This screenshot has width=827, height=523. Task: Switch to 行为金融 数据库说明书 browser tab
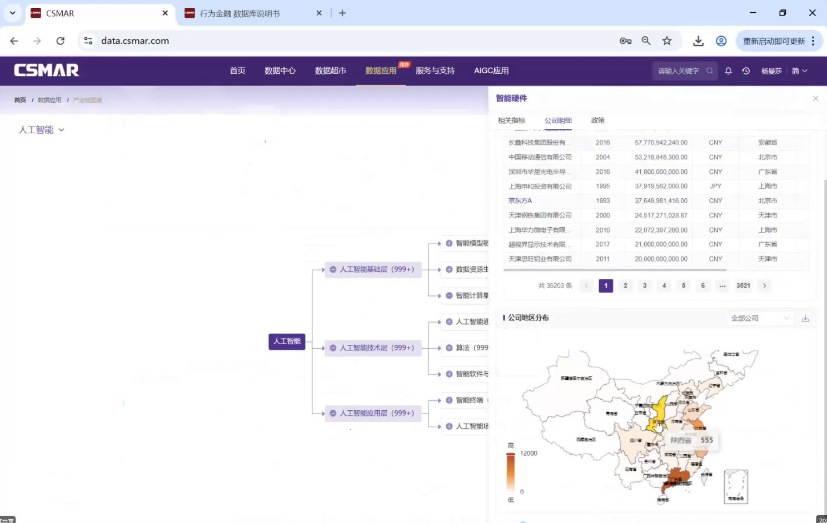pos(253,13)
